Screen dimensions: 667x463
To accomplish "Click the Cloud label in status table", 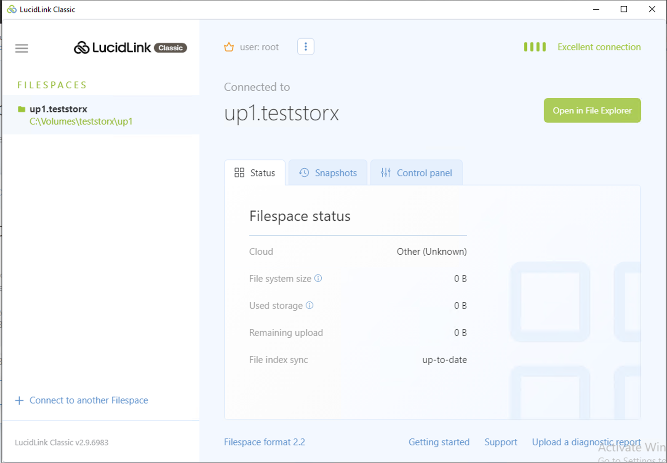I will pos(261,251).
